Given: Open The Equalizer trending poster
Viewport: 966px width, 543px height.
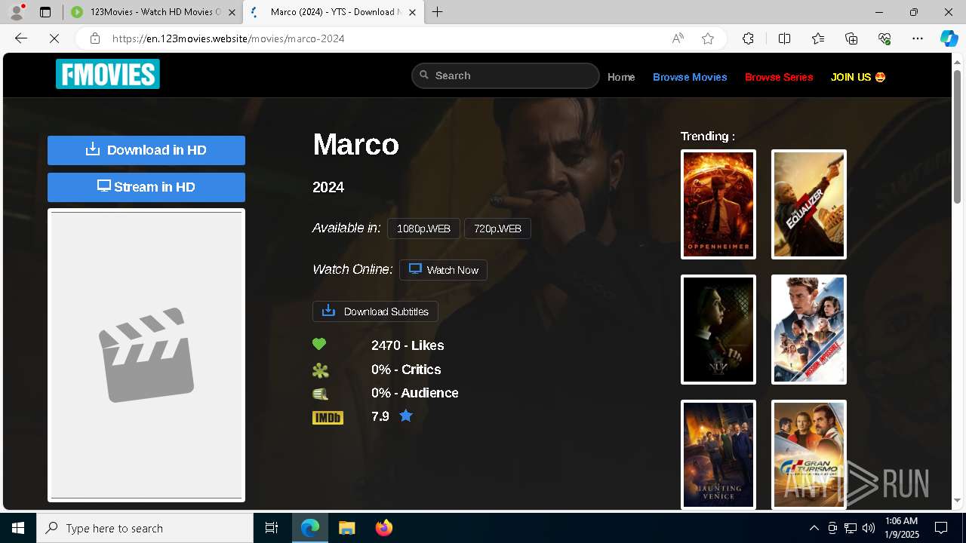Looking at the screenshot, I should click(809, 204).
